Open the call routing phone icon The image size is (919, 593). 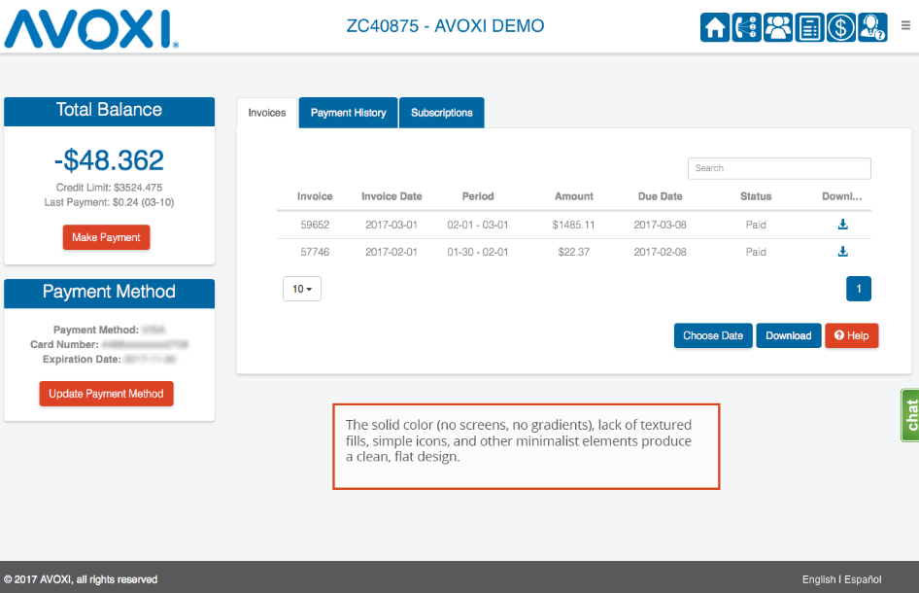747,27
